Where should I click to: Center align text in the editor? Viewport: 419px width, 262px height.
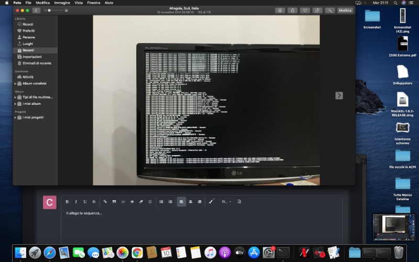[x=191, y=202]
